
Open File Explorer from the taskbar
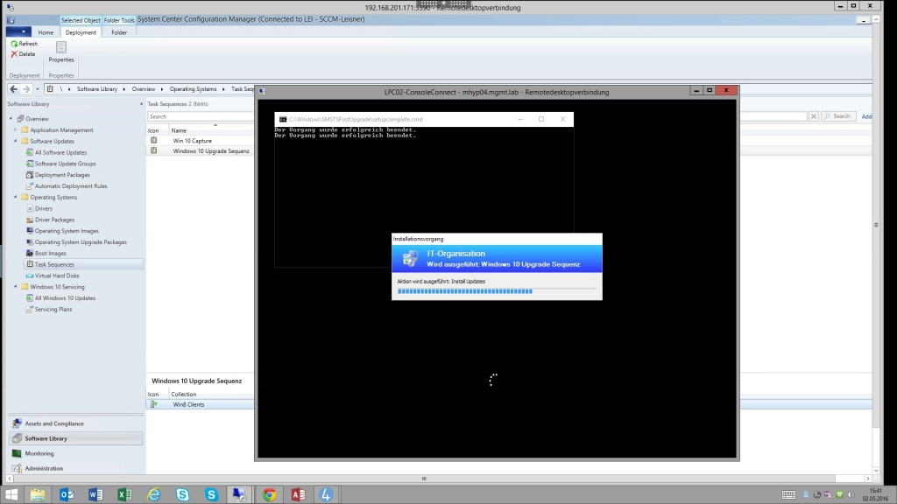coord(38,494)
